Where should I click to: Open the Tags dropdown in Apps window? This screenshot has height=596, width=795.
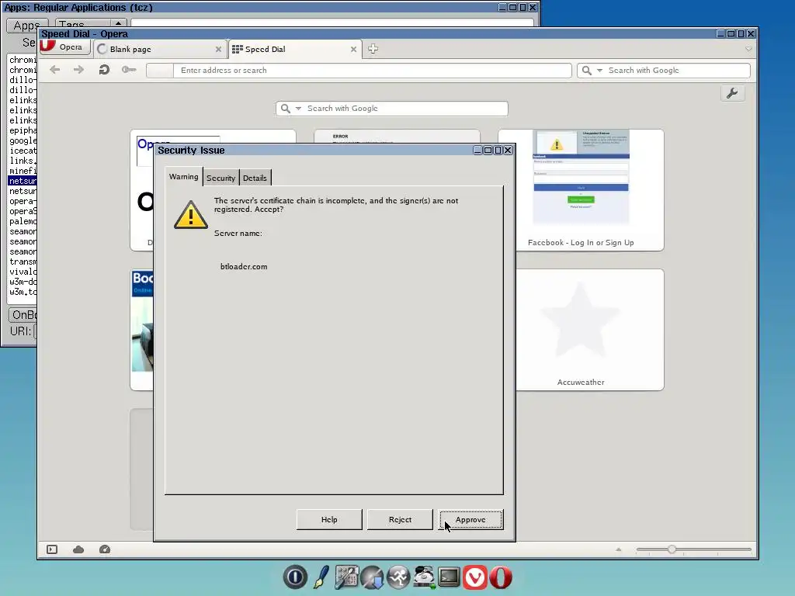tap(92, 24)
